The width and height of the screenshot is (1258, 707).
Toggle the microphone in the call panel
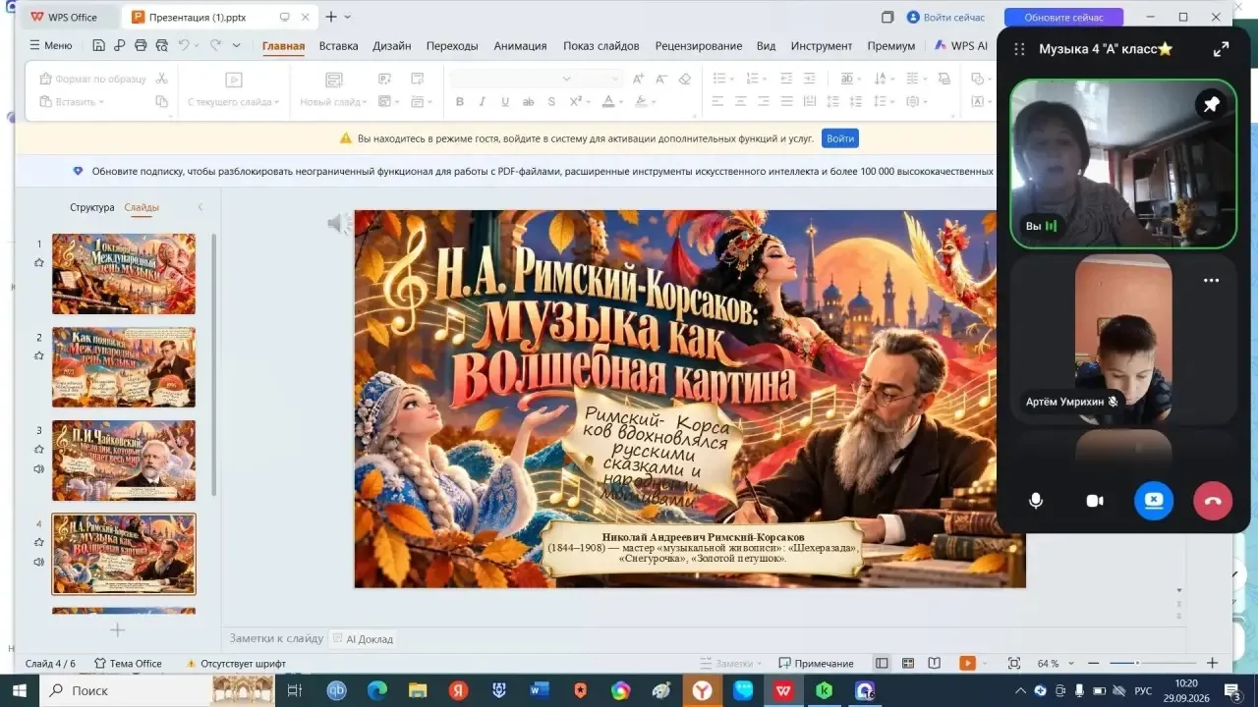[1036, 501]
